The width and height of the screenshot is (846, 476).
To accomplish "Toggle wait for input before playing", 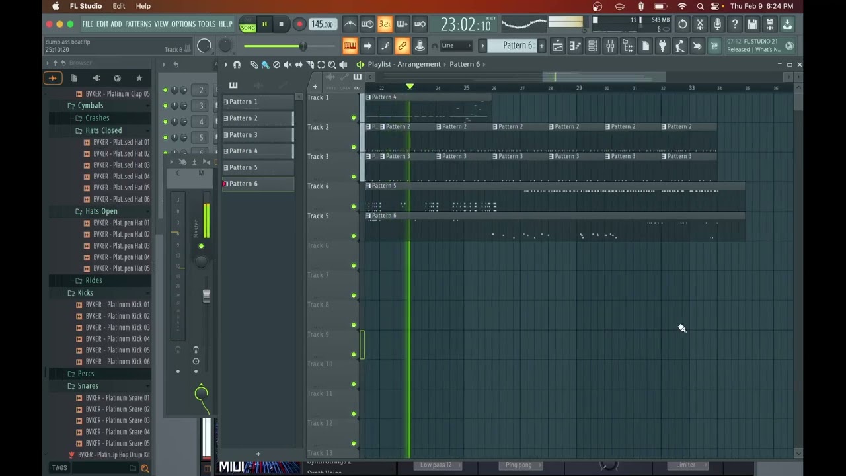I will 367,24.
